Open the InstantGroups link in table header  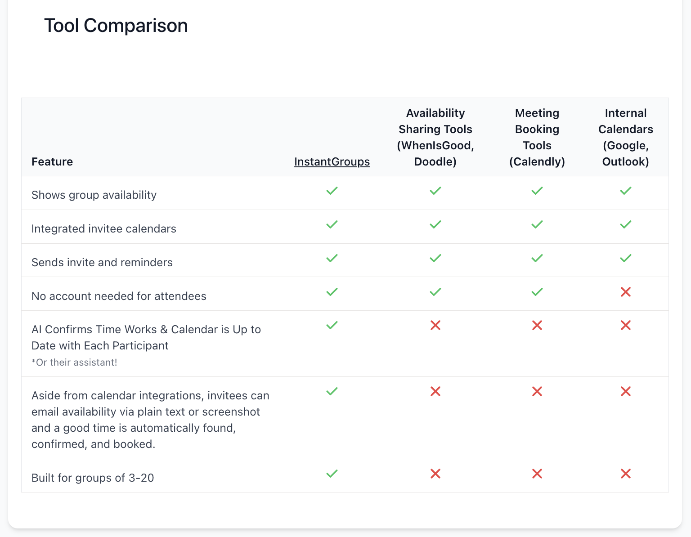(x=332, y=161)
